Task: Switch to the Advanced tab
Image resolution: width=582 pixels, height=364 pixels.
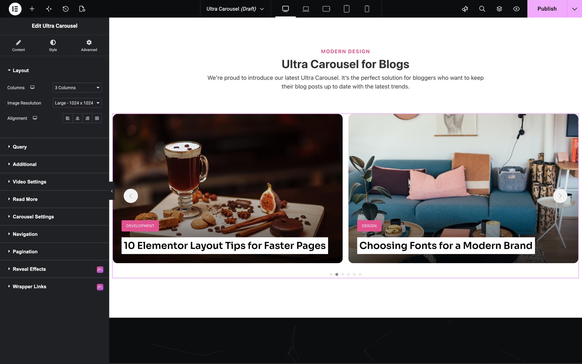Action: 89,45
